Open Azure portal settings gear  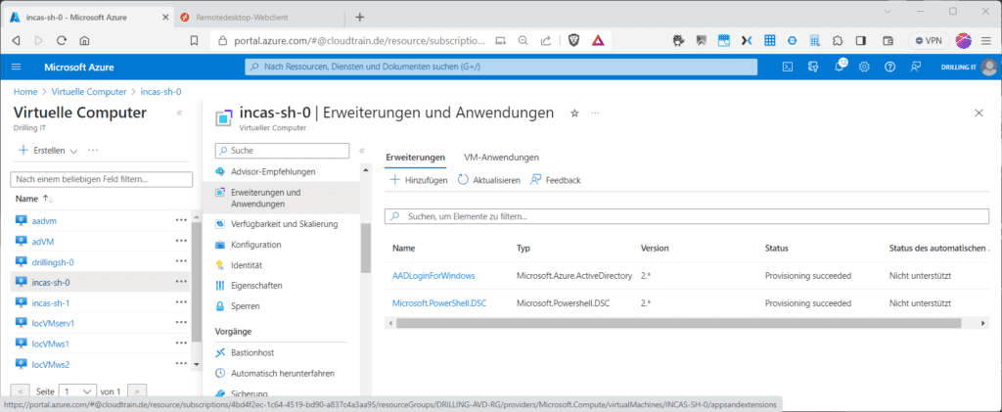pyautogui.click(x=864, y=67)
